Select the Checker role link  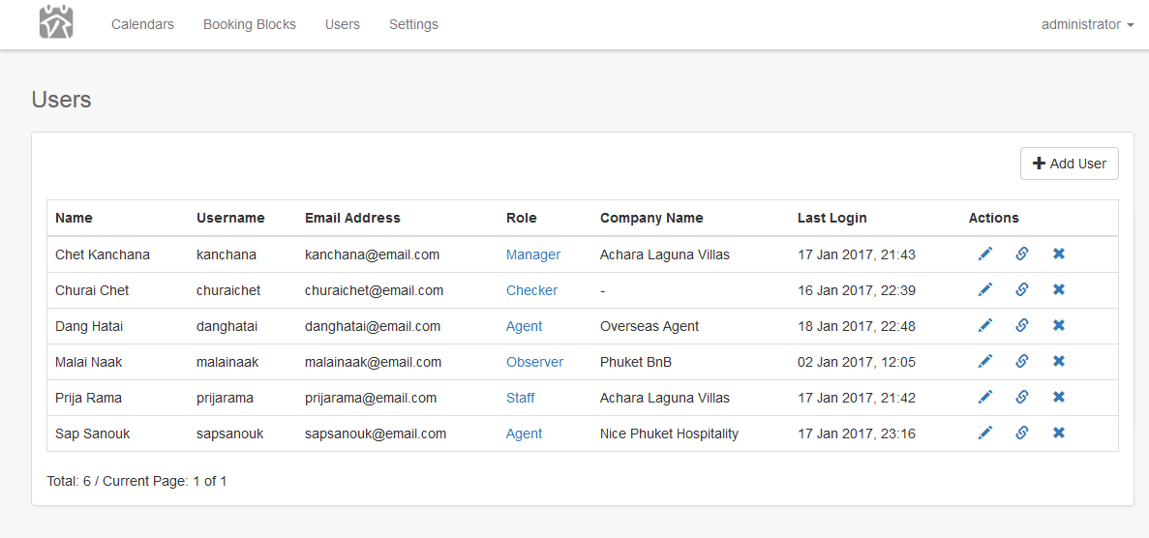coord(531,290)
